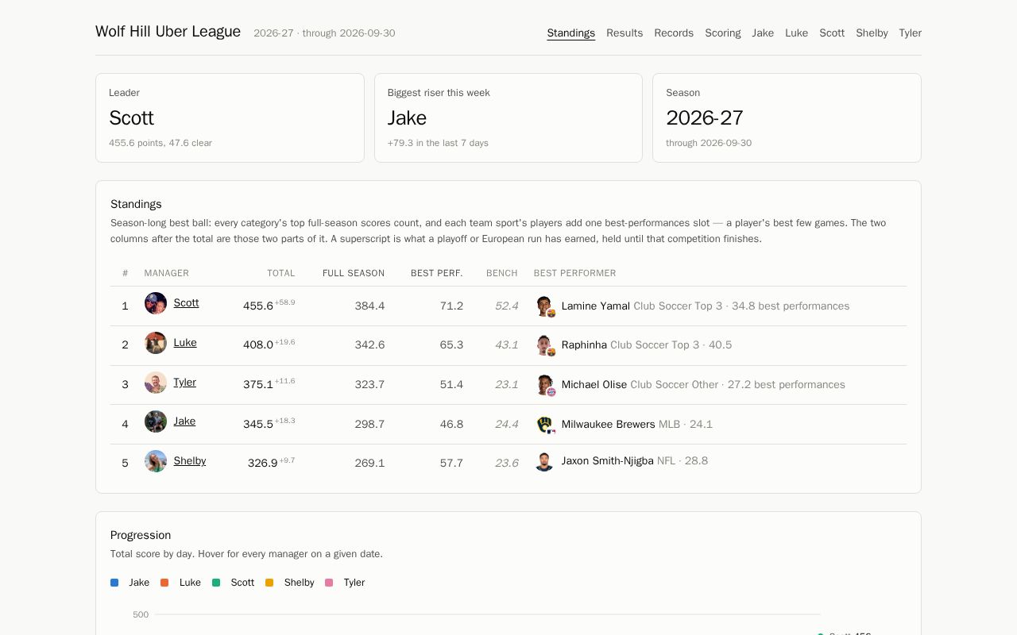Open the Tyler manager link in standings
The width and height of the screenshot is (1017, 635).
click(184, 383)
